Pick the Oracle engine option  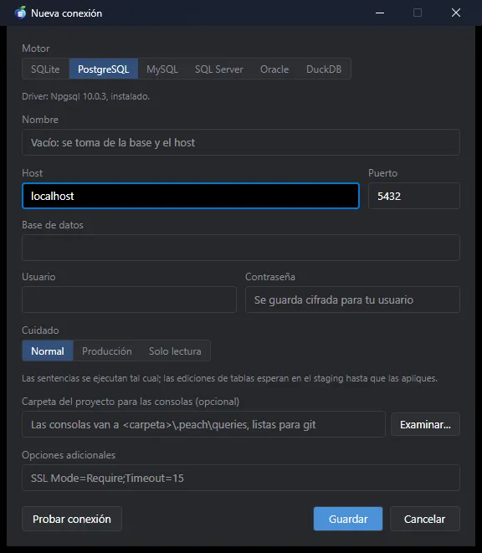pyautogui.click(x=274, y=69)
